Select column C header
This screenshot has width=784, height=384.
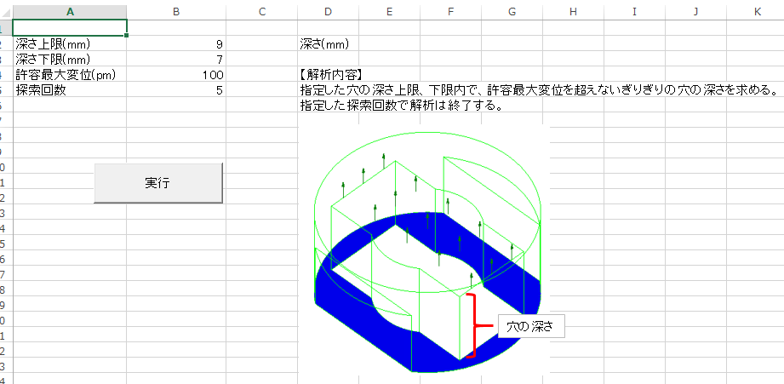(262, 12)
